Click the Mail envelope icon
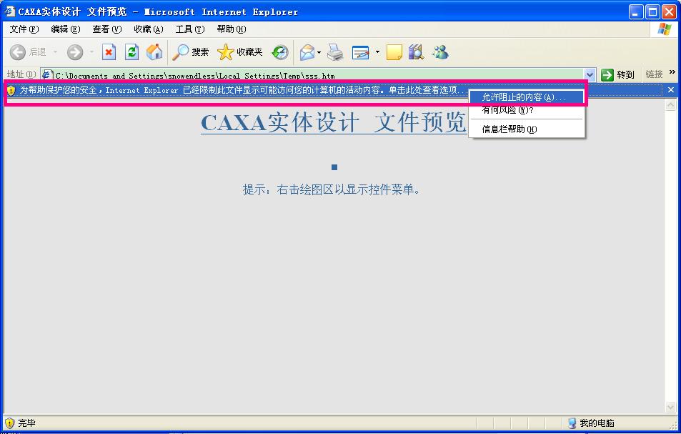681x434 pixels. [307, 52]
